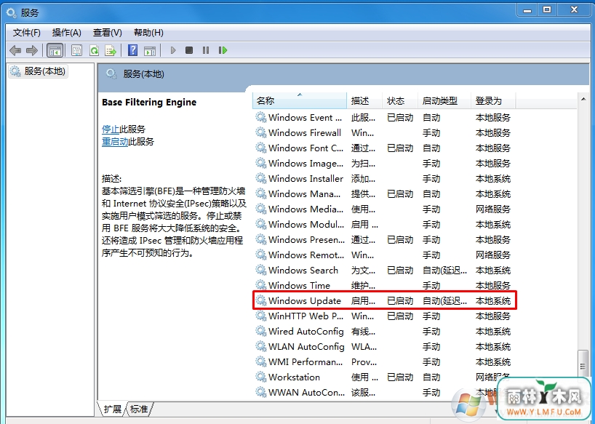The image size is (595, 424).
Task: Click the Forward arrow toolbar icon
Action: coord(32,50)
